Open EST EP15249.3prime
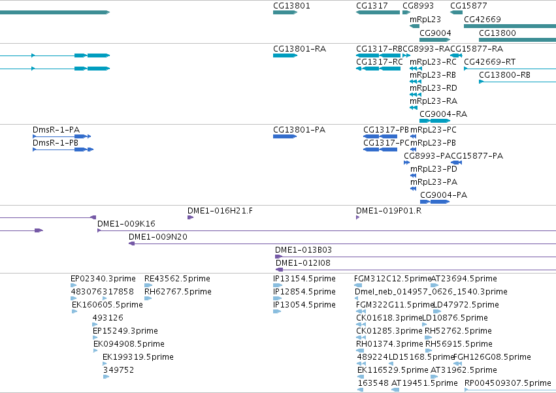Image resolution: width=556 pixels, height=393 pixels. (x=125, y=332)
